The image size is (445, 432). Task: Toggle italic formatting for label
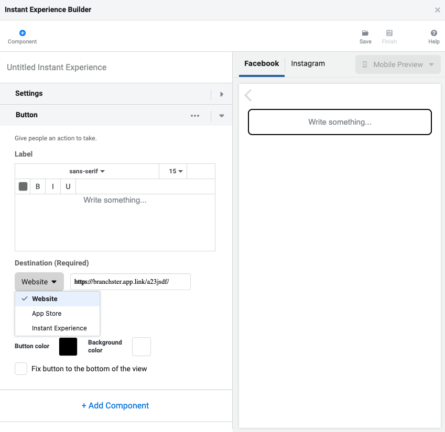[x=53, y=186]
